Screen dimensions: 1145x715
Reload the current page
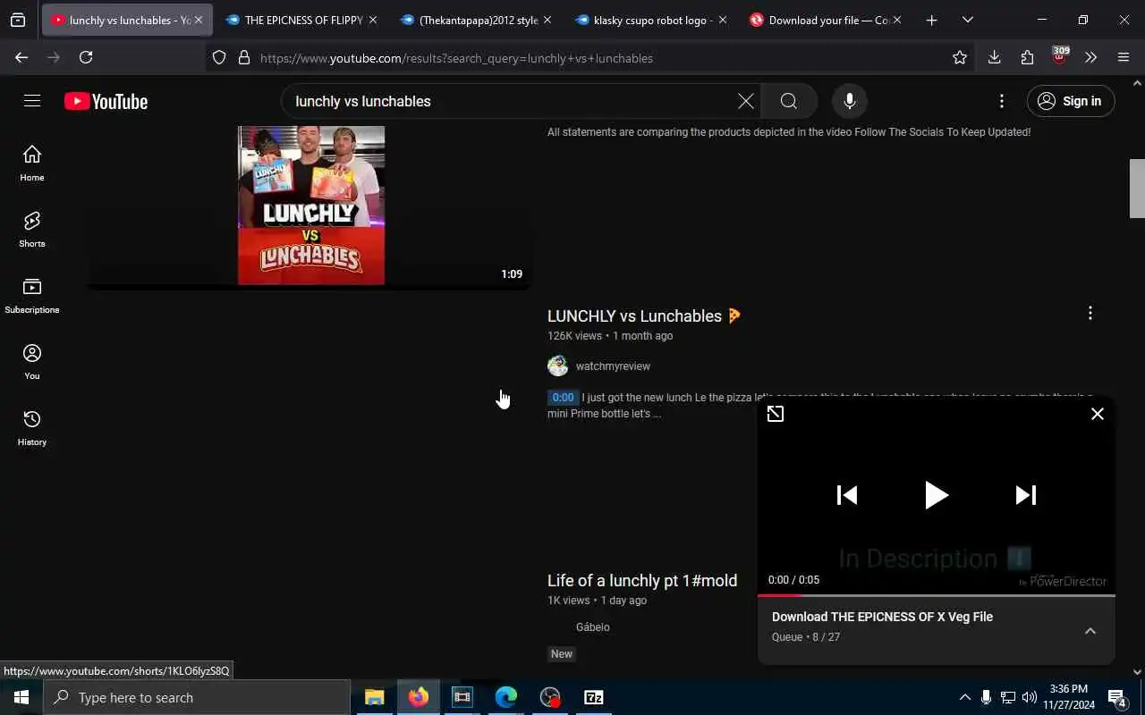click(86, 57)
